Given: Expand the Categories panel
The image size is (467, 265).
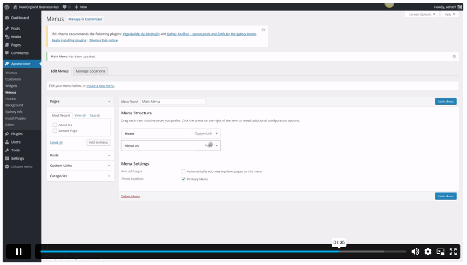Looking at the screenshot, I should tap(109, 176).
